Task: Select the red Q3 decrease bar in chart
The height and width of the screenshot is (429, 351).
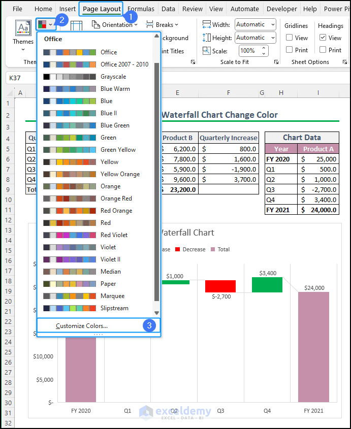Action: (x=220, y=286)
